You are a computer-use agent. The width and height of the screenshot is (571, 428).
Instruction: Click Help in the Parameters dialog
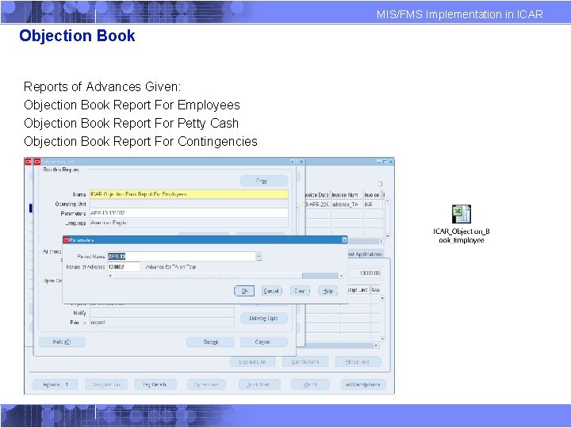coord(328,291)
